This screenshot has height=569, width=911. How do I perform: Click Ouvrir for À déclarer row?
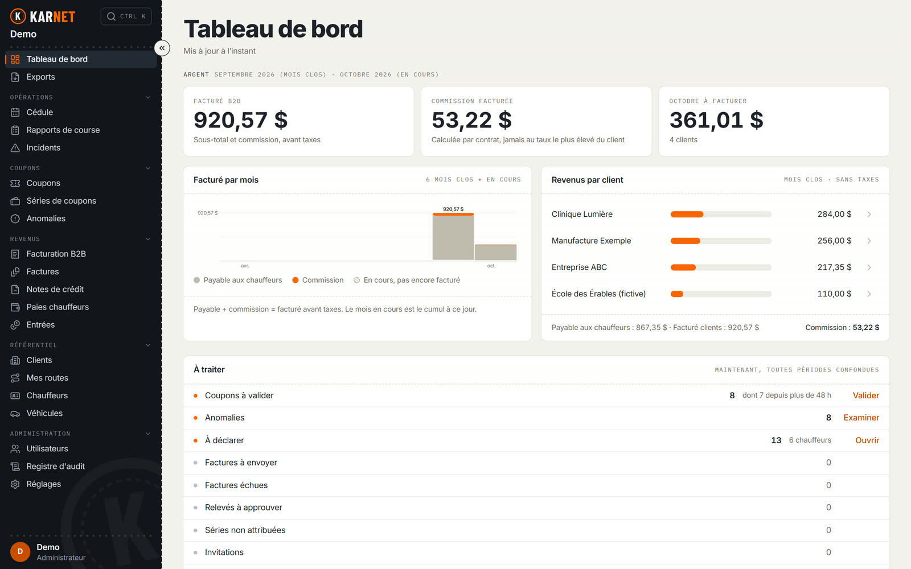point(867,440)
